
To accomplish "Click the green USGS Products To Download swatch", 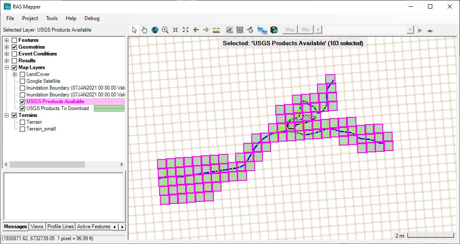I will pyautogui.click(x=109, y=108).
